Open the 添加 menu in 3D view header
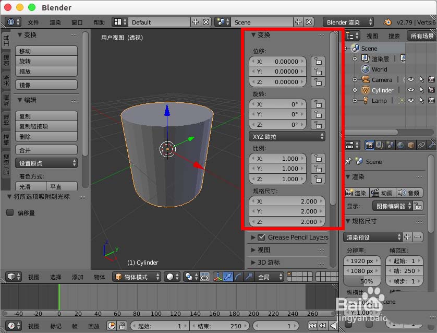 (78, 277)
